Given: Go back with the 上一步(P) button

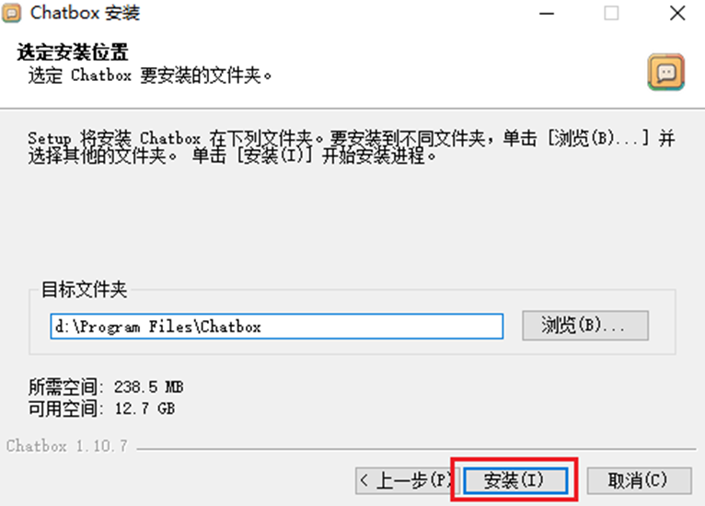Looking at the screenshot, I should 407,480.
